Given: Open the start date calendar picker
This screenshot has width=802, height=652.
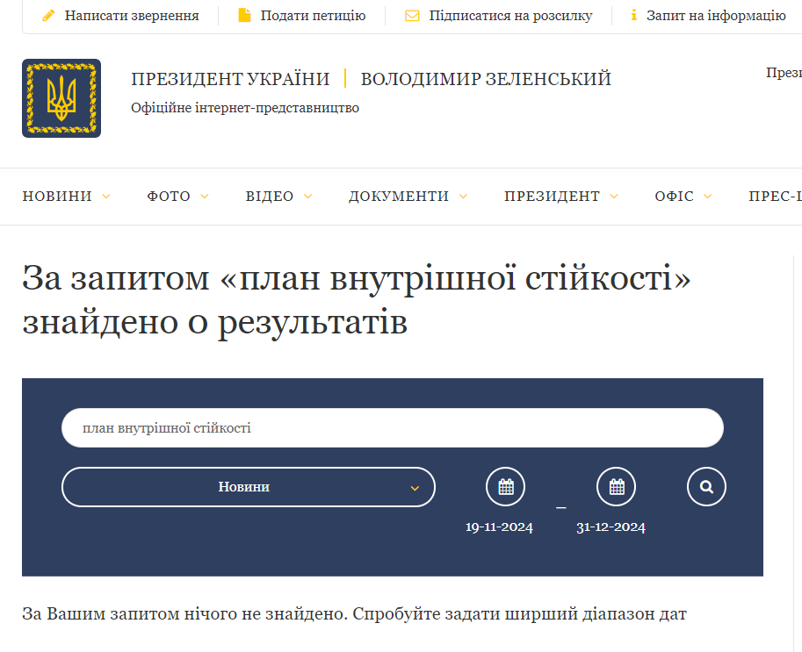Looking at the screenshot, I should (x=505, y=486).
